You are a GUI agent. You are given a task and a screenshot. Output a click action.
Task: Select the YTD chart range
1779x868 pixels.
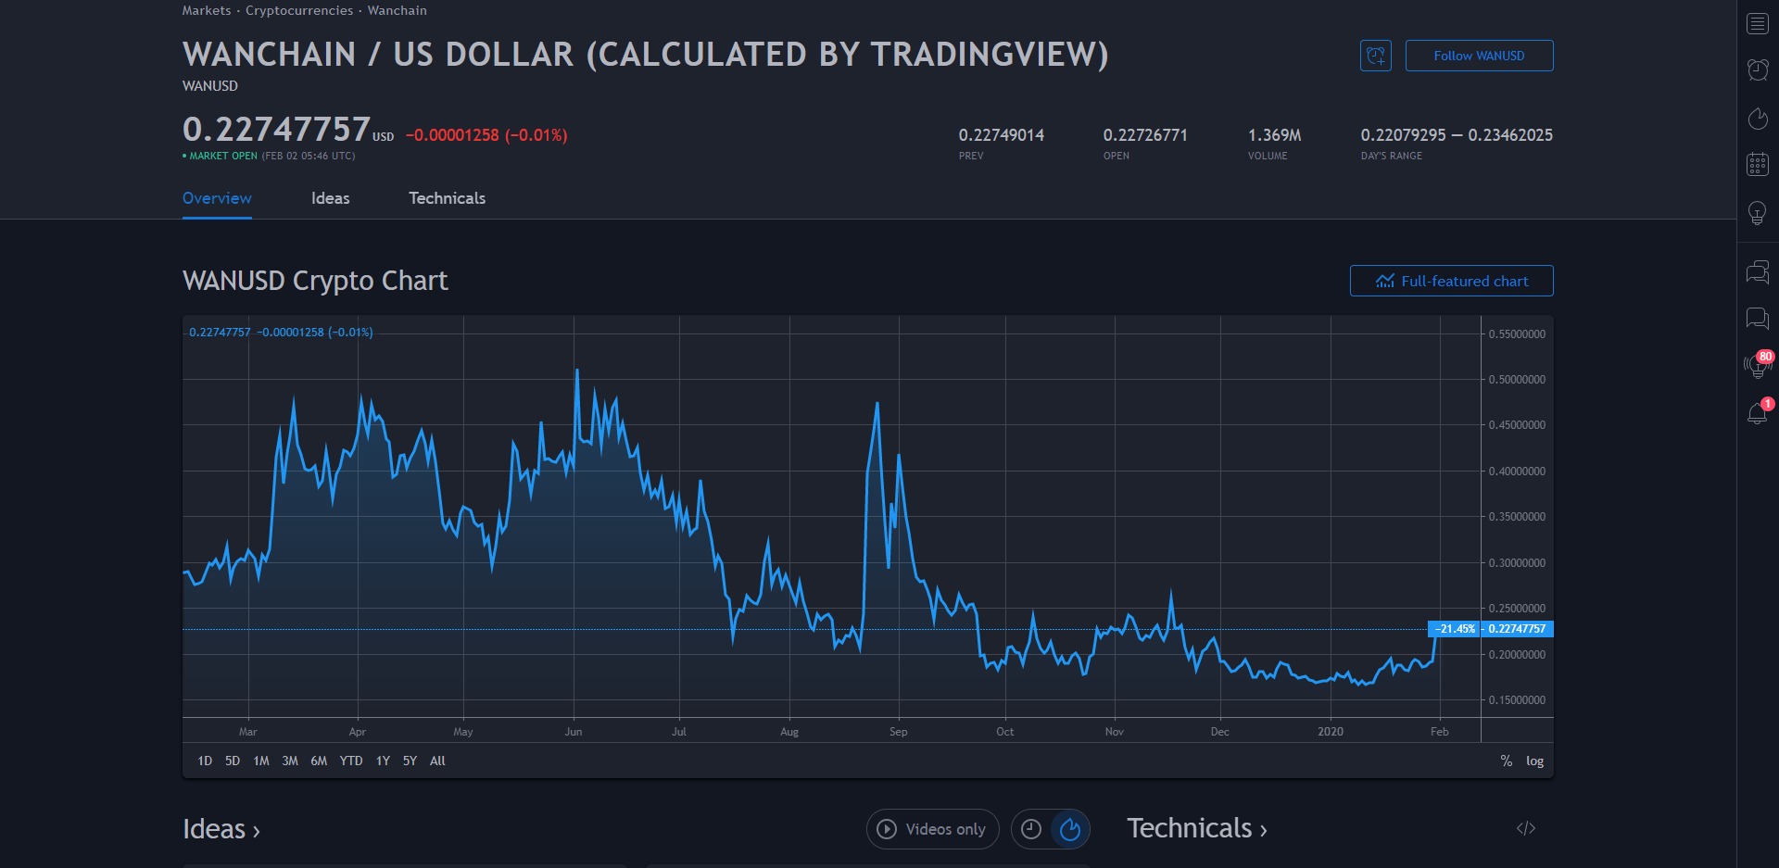pos(351,761)
